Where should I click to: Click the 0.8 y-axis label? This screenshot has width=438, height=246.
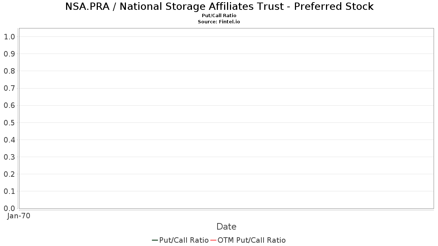9,71
